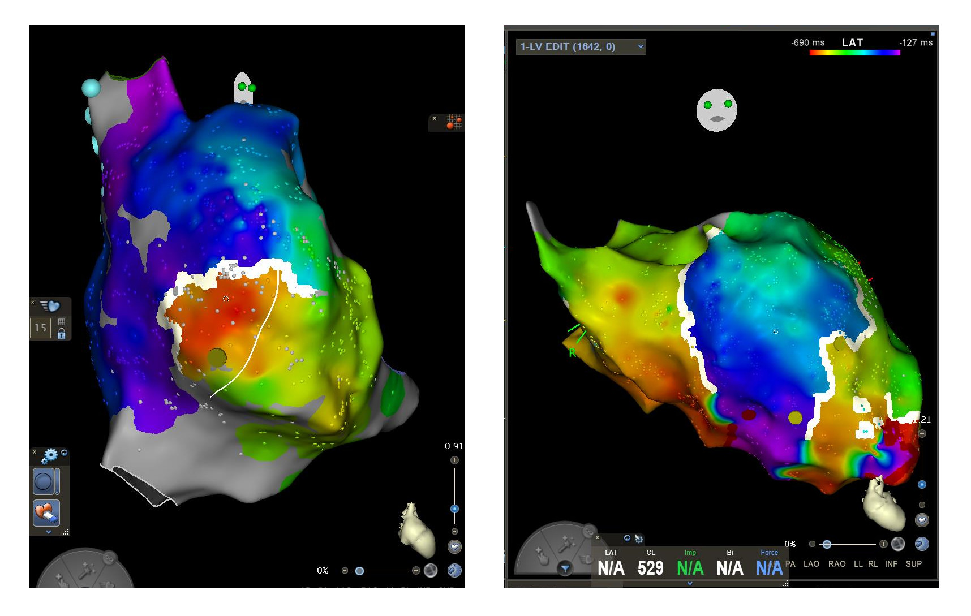Click the red point grid icon
Image resolution: width=971 pixels, height=616 pixels.
(x=454, y=122)
